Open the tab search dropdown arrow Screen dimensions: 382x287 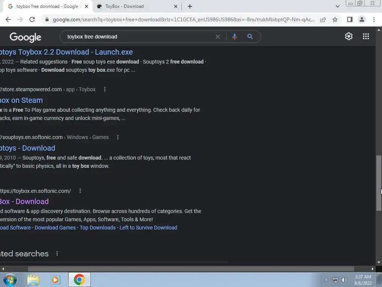pos(337,6)
